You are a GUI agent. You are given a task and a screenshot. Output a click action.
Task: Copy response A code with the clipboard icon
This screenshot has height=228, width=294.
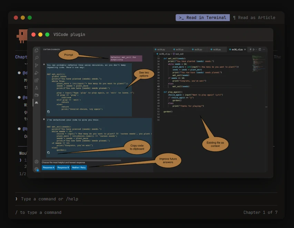tap(48, 112)
